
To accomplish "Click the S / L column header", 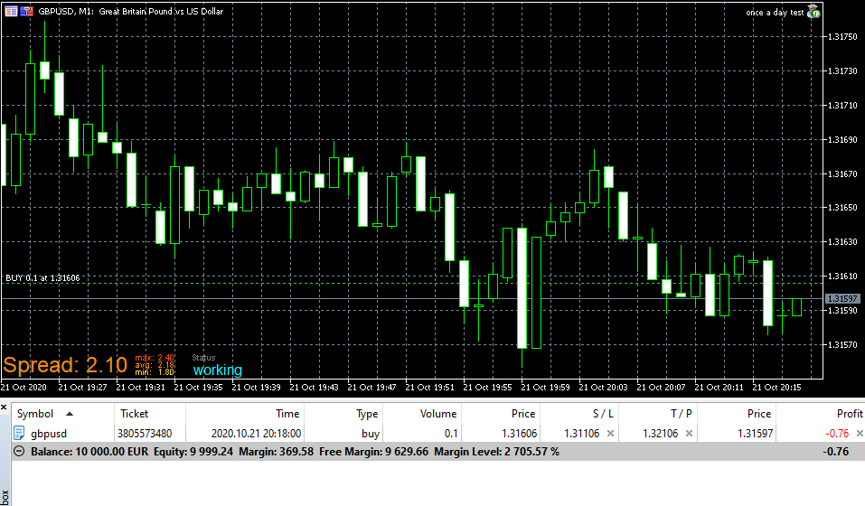I will pyautogui.click(x=579, y=414).
